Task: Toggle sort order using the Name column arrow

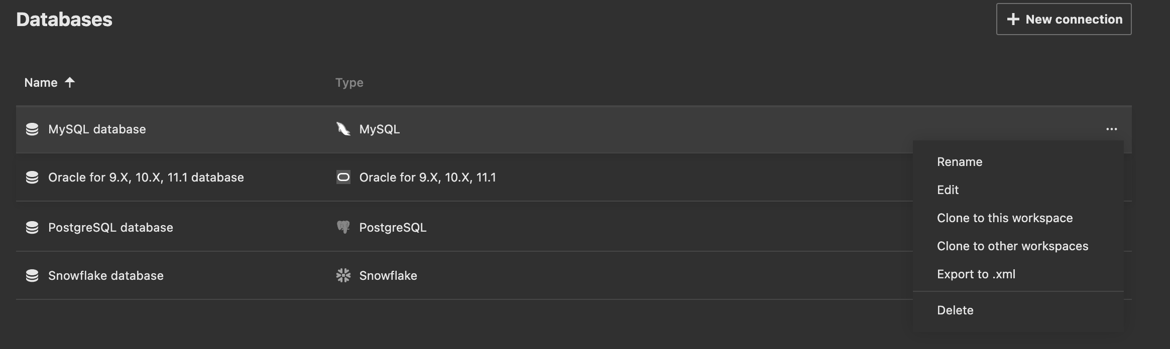Action: click(x=70, y=82)
